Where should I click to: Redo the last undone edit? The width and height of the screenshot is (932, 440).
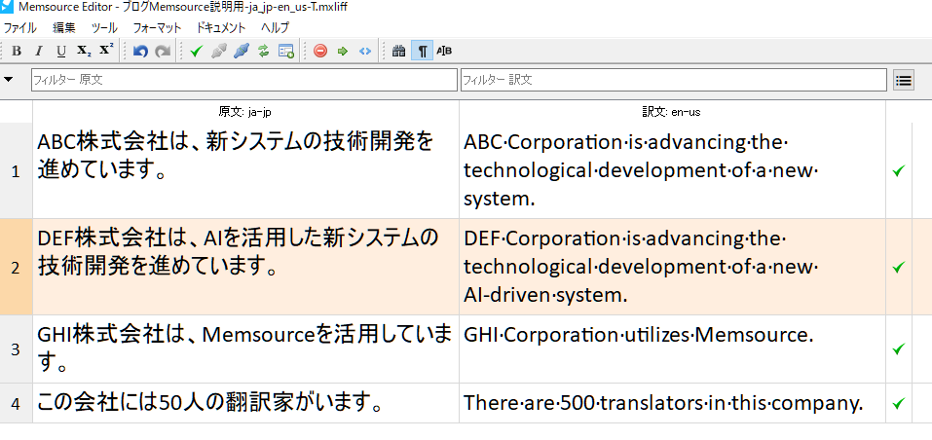pos(163,51)
